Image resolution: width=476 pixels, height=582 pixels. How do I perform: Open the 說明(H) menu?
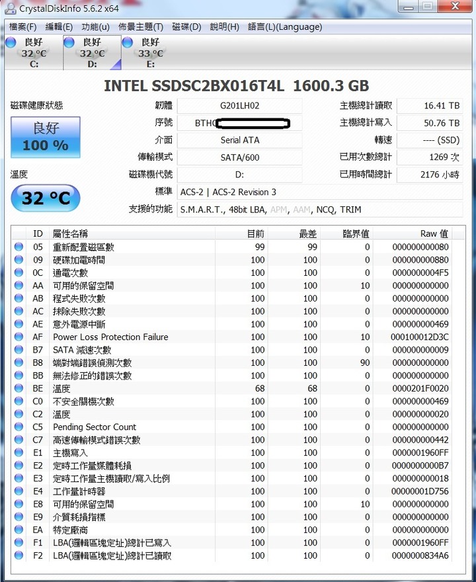pos(225,26)
